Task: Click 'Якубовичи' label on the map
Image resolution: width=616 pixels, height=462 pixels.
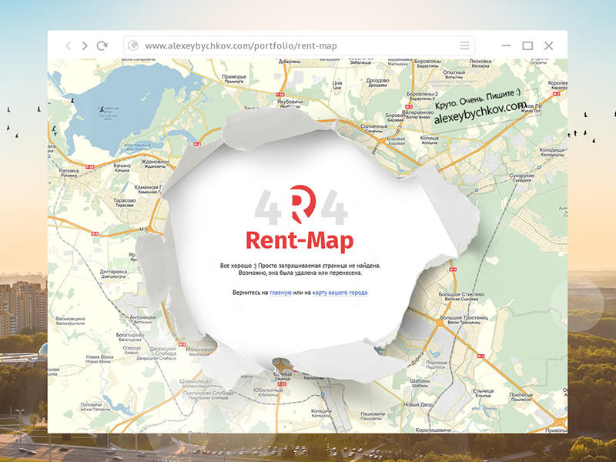Action: pos(290,102)
